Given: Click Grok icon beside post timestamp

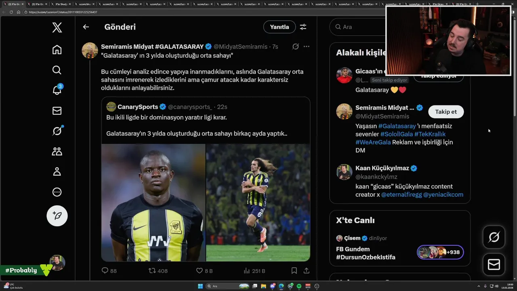Looking at the screenshot, I should click(x=296, y=46).
